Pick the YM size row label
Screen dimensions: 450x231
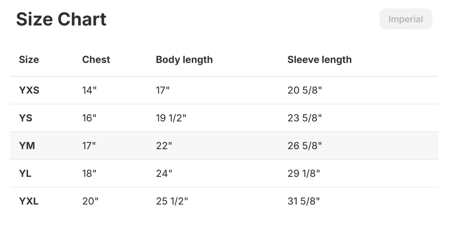point(27,146)
